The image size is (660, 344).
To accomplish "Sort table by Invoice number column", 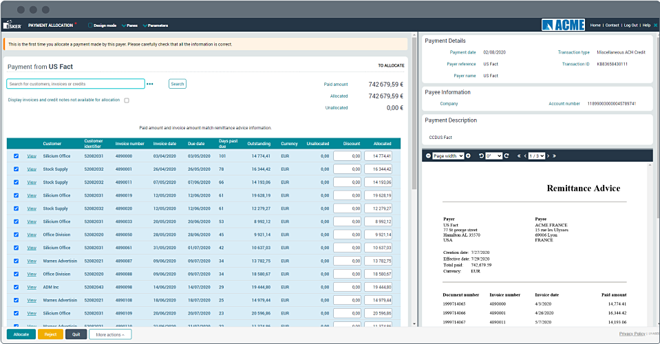I will 129,143.
